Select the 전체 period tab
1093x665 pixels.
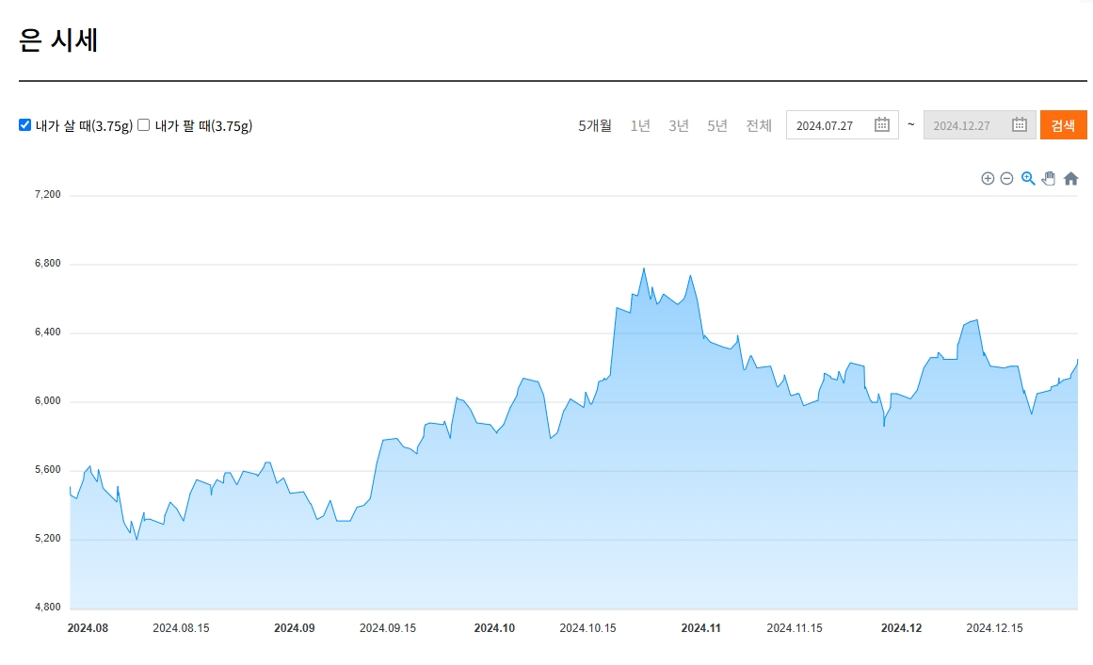point(759,125)
